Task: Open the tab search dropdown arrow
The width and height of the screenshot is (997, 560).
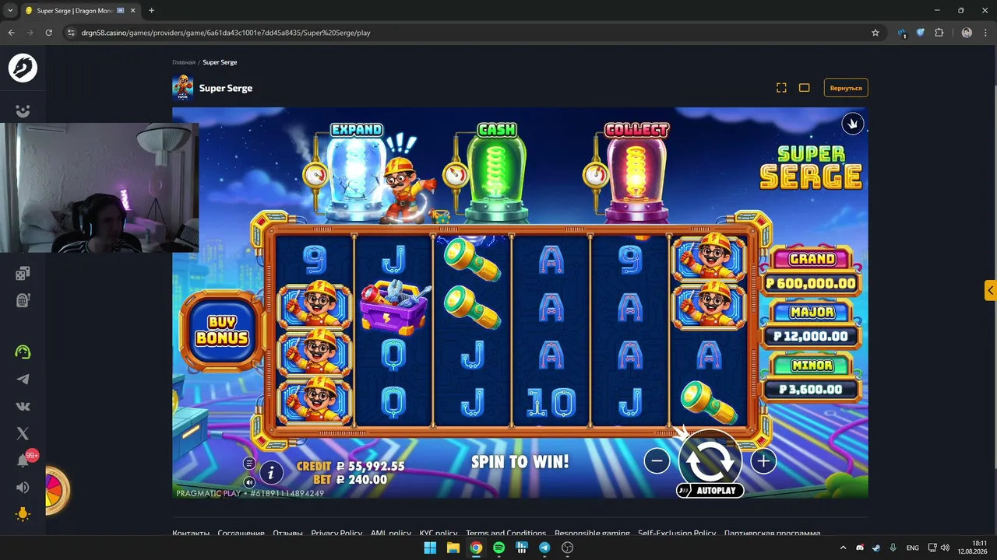Action: 10,11
